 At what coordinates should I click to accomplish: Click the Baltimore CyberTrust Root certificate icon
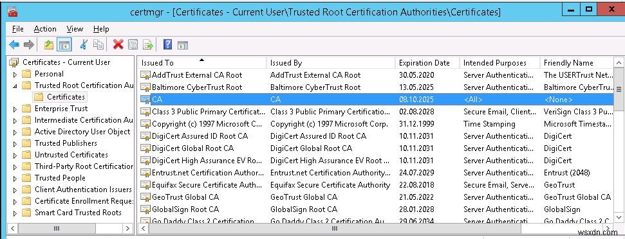pyautogui.click(x=145, y=87)
